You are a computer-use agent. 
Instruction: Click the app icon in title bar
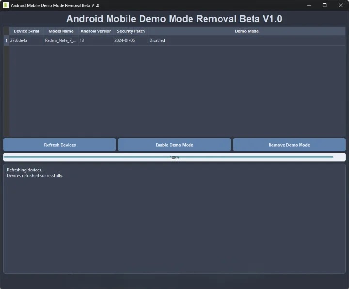[6, 5]
